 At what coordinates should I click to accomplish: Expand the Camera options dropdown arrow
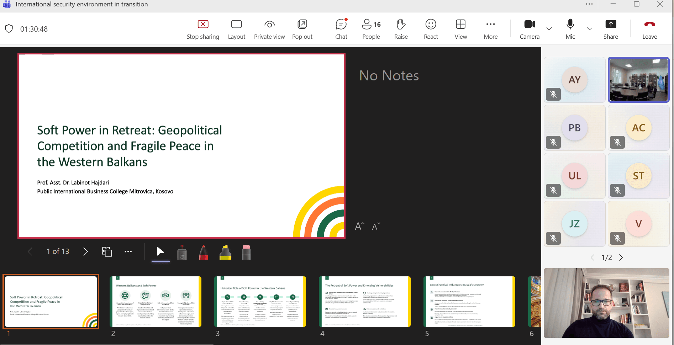coord(549,29)
